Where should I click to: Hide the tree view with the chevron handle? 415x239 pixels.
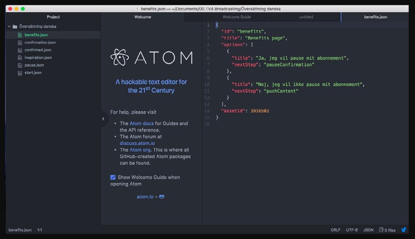[x=103, y=119]
